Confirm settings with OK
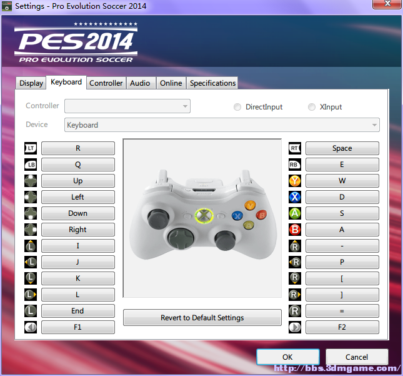Image resolution: width=403 pixels, height=376 pixels. click(288, 357)
